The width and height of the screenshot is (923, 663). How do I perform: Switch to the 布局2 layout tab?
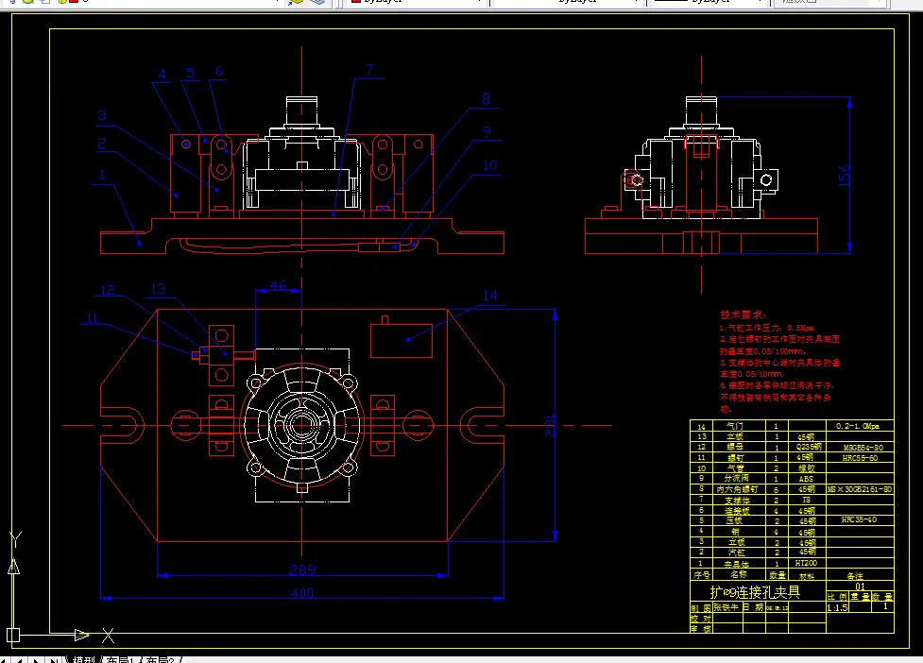[160, 659]
